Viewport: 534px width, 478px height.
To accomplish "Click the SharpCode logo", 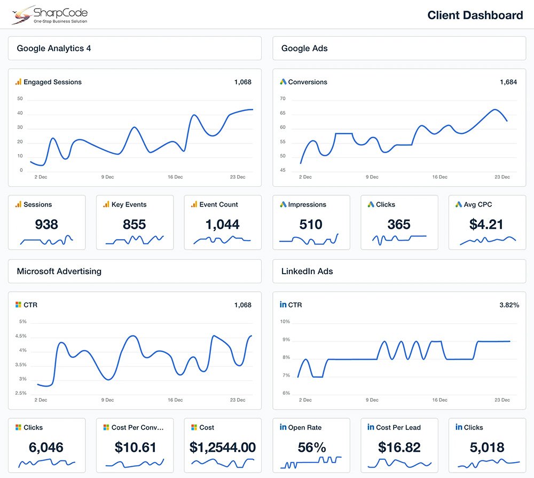I will 50,15.
